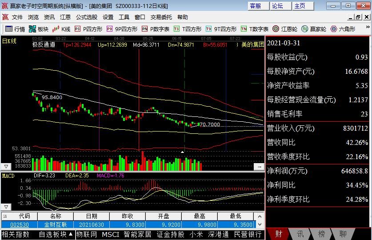The height and width of the screenshot is (240, 372).
Task: Switch to 相关指数 tab
Action: pos(16,234)
